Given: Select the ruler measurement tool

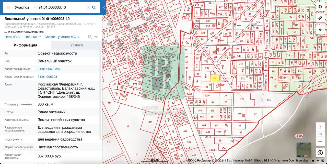Looking at the screenshot, I should [320, 18].
